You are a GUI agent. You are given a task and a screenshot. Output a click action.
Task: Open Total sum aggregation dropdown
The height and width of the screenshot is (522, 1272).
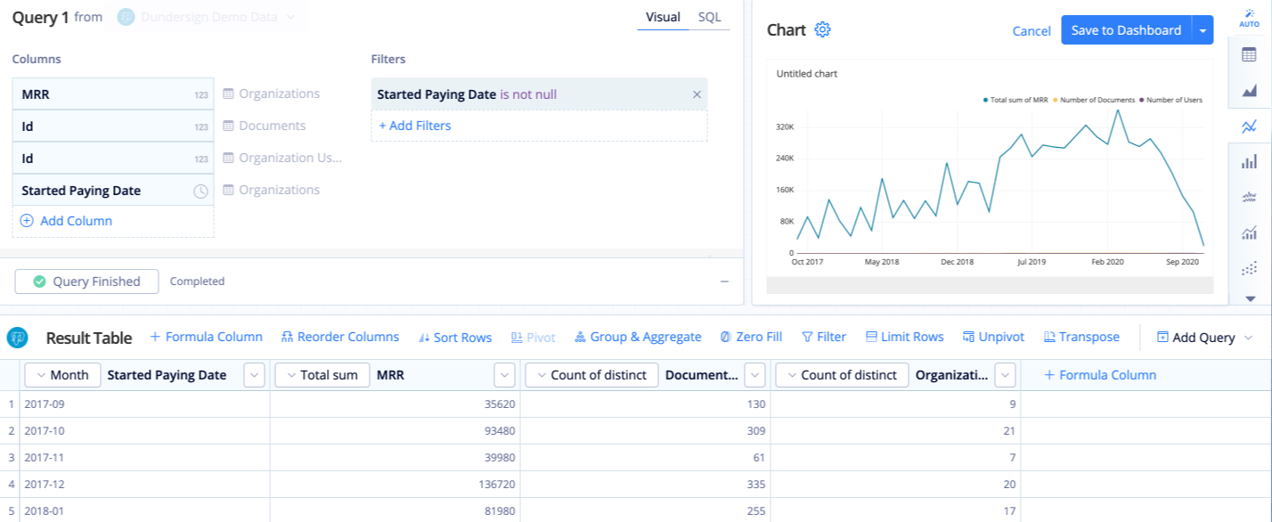click(x=322, y=375)
